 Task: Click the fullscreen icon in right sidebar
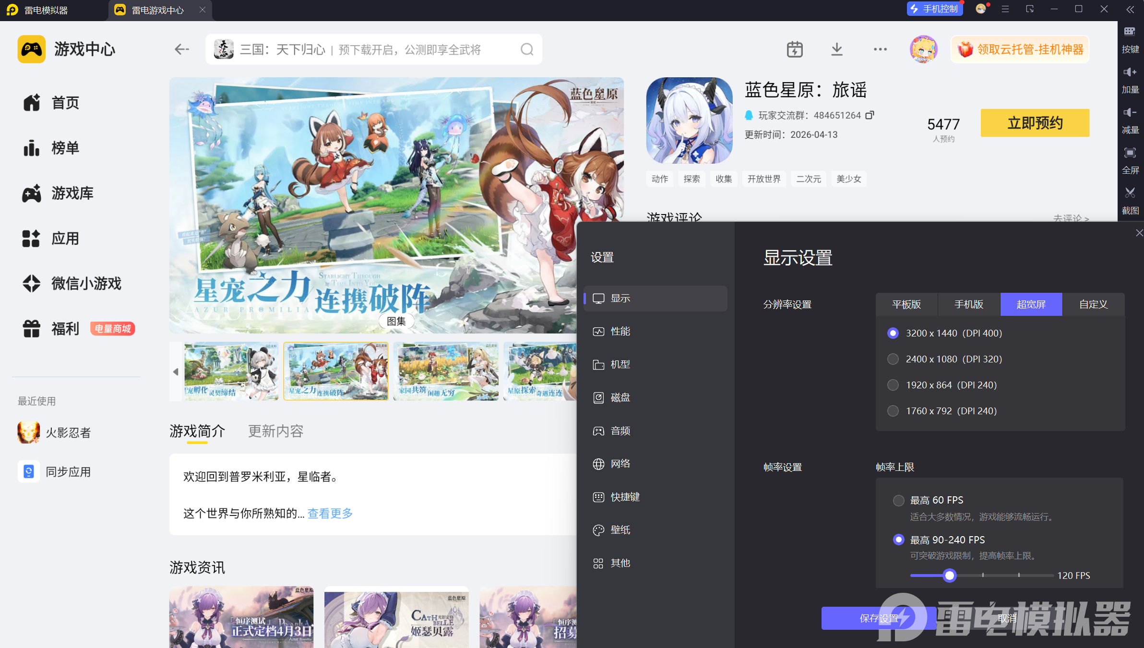1130,153
